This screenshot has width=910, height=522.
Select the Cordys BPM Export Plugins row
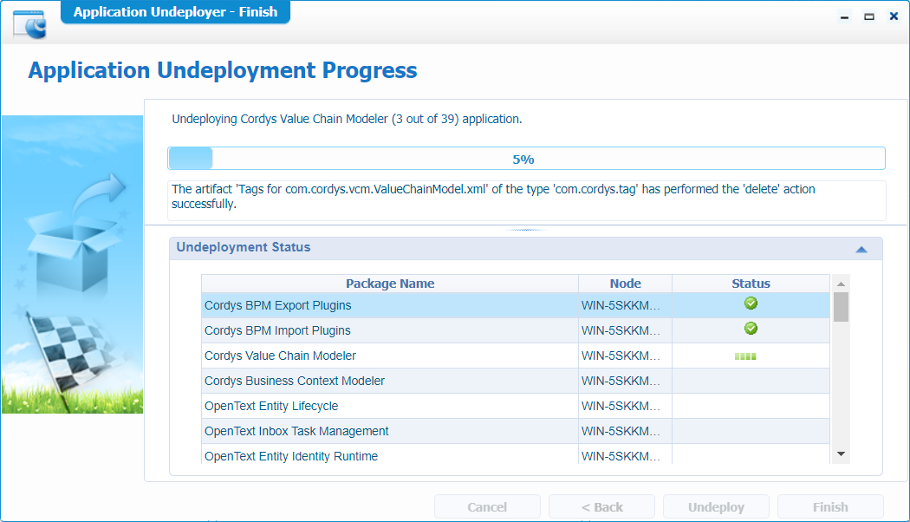[516, 305]
